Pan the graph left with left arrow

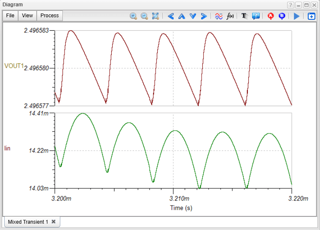click(x=171, y=16)
